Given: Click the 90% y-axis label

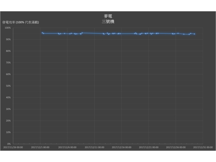Looking at the screenshot, I should [9, 39].
